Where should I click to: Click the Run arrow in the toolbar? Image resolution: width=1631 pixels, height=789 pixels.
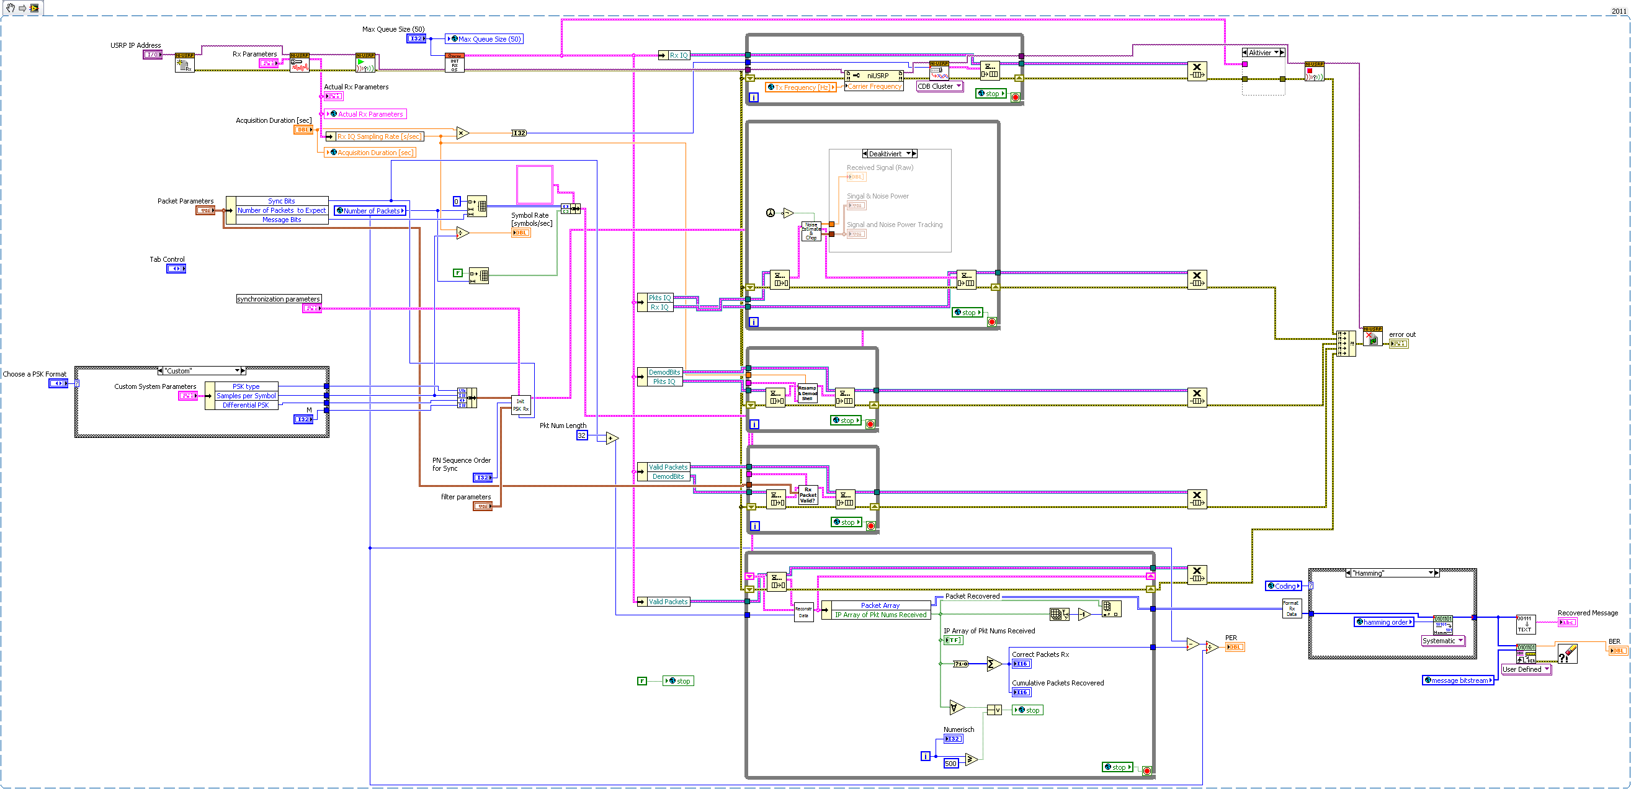click(x=22, y=8)
